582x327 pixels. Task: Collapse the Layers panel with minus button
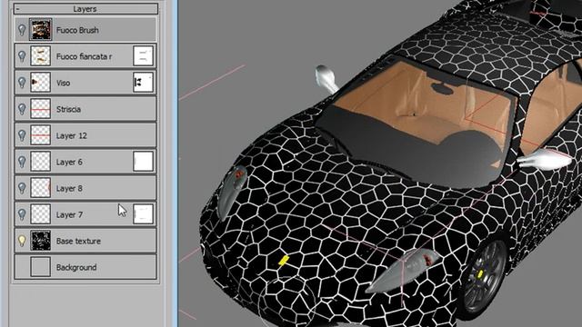[18, 9]
